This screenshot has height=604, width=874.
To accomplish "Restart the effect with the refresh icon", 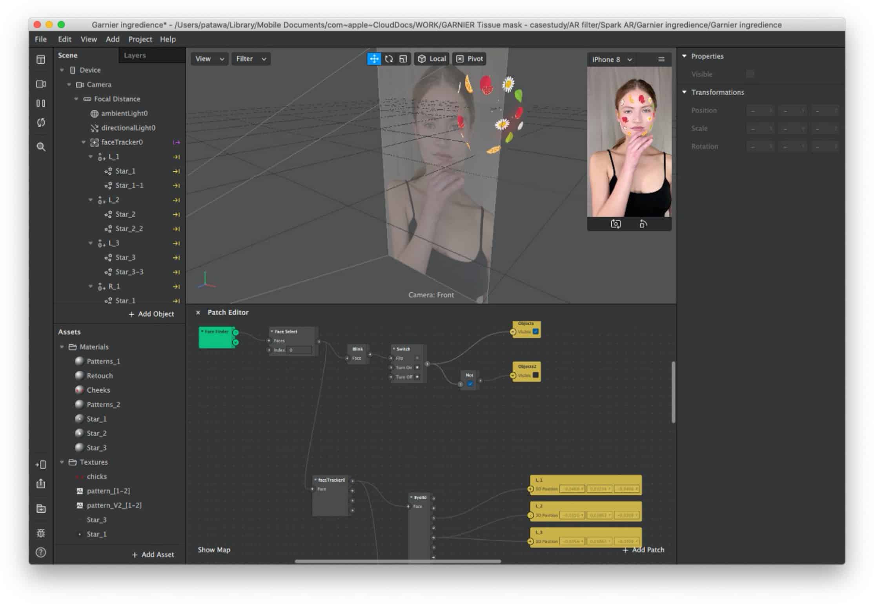I will click(41, 122).
